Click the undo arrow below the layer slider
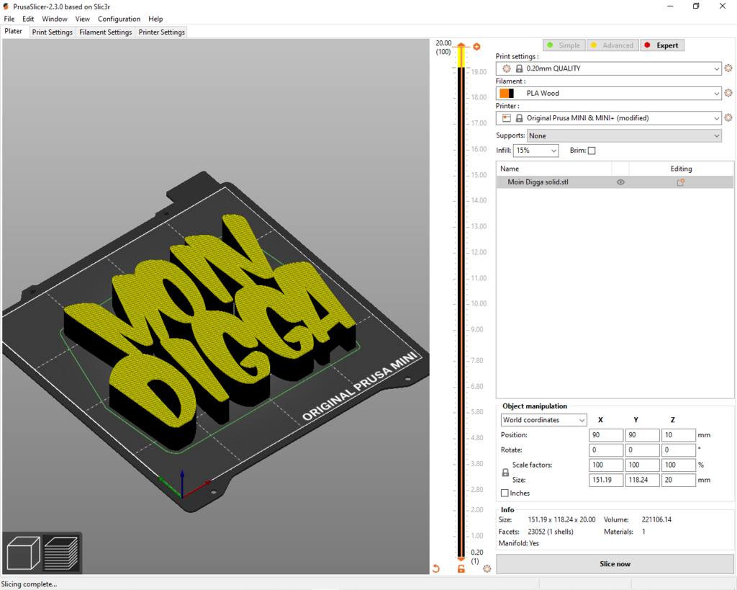 tap(435, 568)
